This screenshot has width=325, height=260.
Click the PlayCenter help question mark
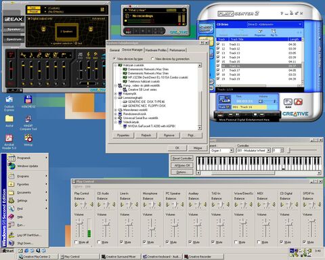click(x=282, y=14)
